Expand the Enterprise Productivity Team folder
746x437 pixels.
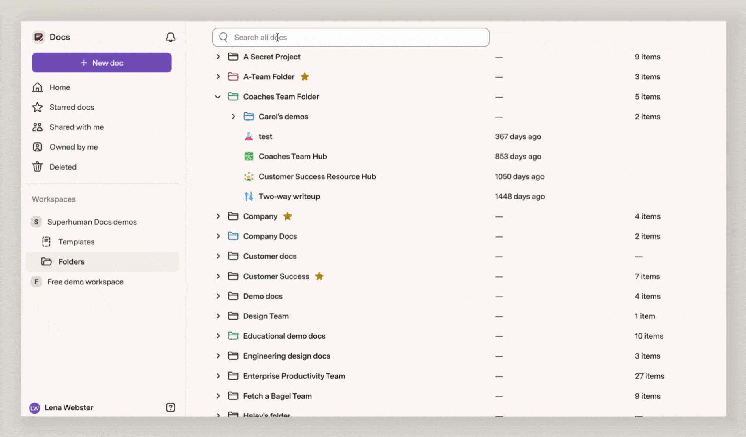pos(218,376)
